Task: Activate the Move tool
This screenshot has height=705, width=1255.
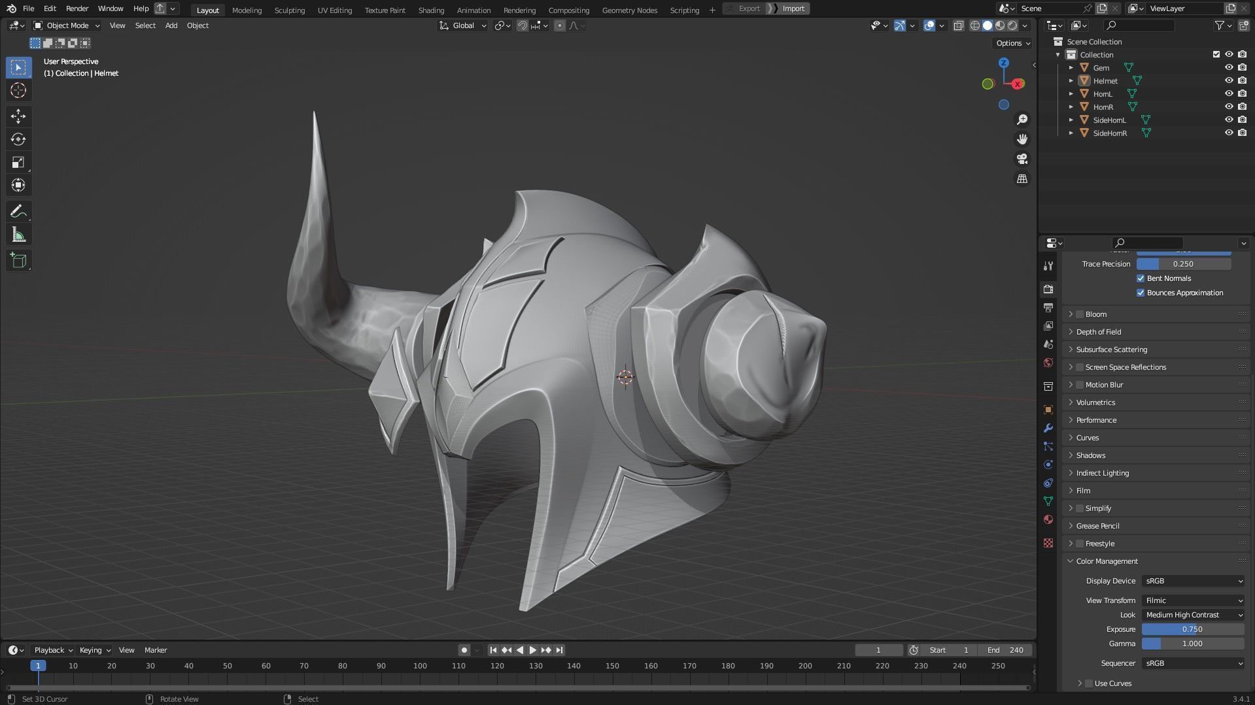Action: click(18, 116)
